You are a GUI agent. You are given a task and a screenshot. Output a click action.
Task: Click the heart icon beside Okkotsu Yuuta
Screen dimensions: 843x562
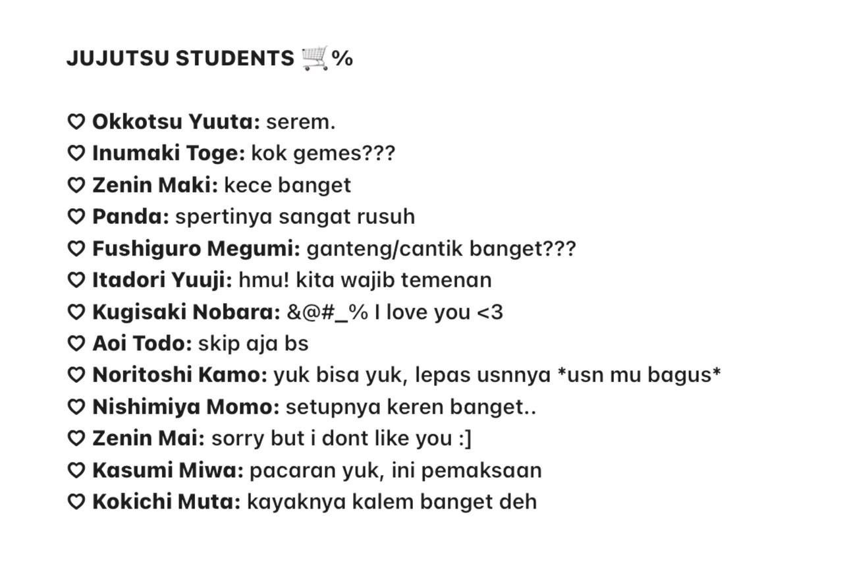coord(76,122)
